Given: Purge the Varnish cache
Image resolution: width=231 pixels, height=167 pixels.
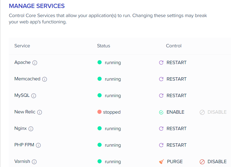Looking at the screenshot, I should click(x=174, y=161).
